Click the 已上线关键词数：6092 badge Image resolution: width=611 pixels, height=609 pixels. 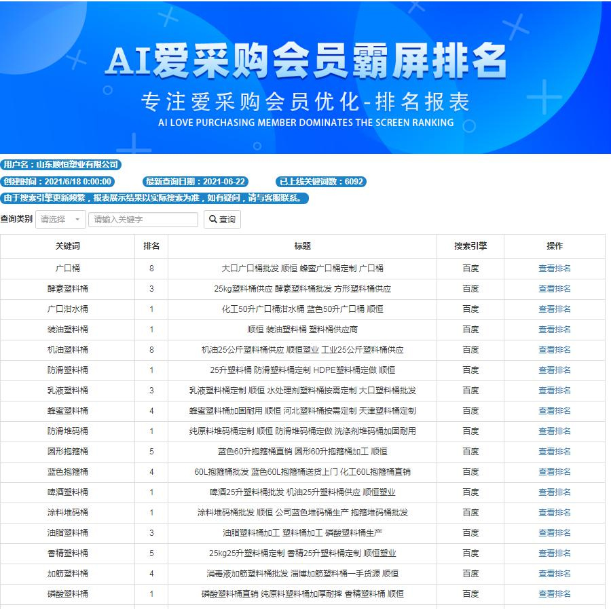(321, 181)
